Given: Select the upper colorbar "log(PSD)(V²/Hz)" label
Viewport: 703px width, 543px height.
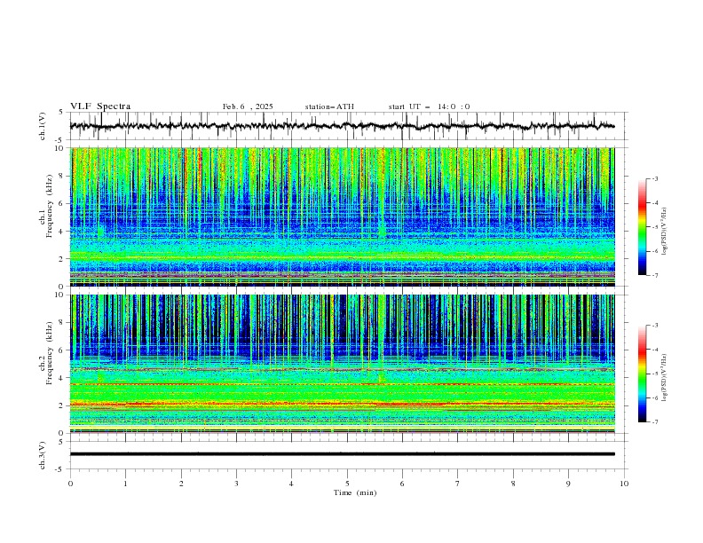Looking at the screenshot, I should (665, 232).
